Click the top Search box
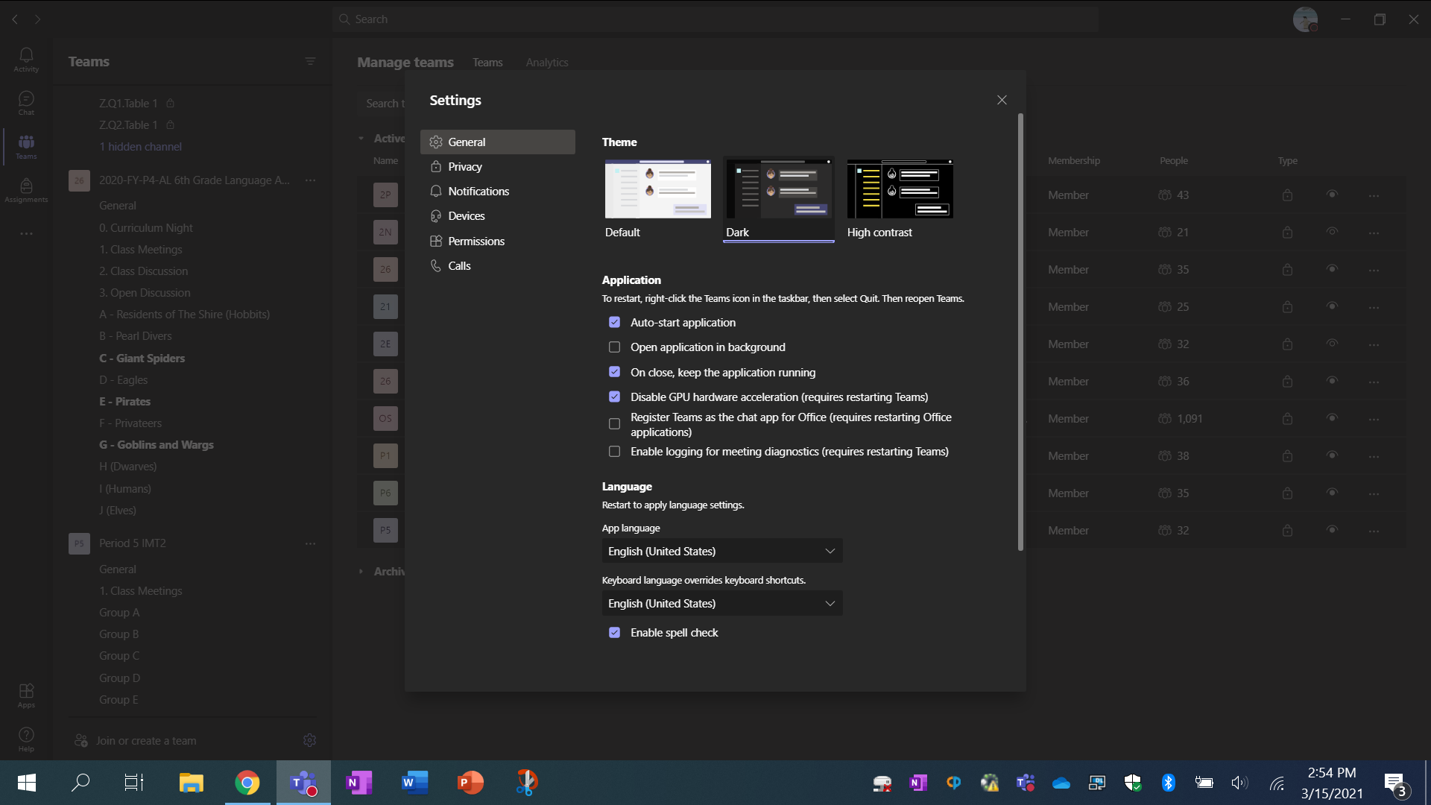This screenshot has height=805, width=1431. 715,19
